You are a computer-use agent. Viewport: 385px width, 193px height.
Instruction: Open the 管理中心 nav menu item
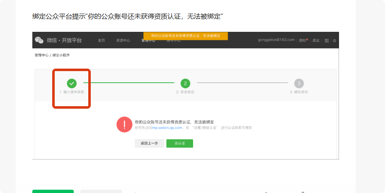tap(148, 41)
